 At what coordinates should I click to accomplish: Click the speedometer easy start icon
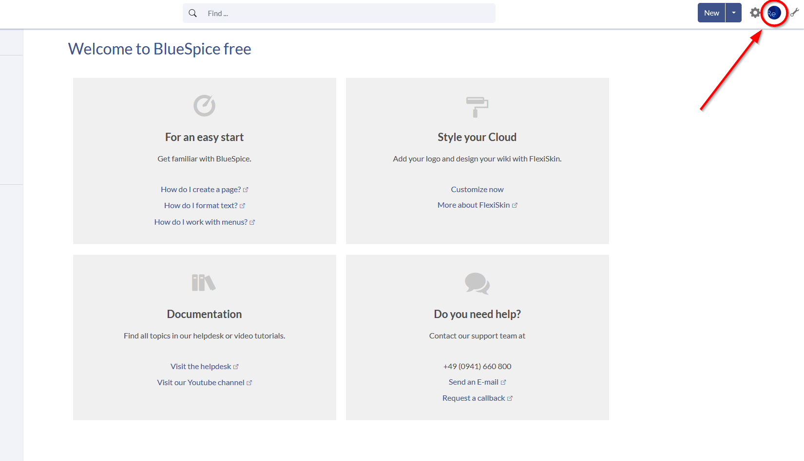pos(205,106)
